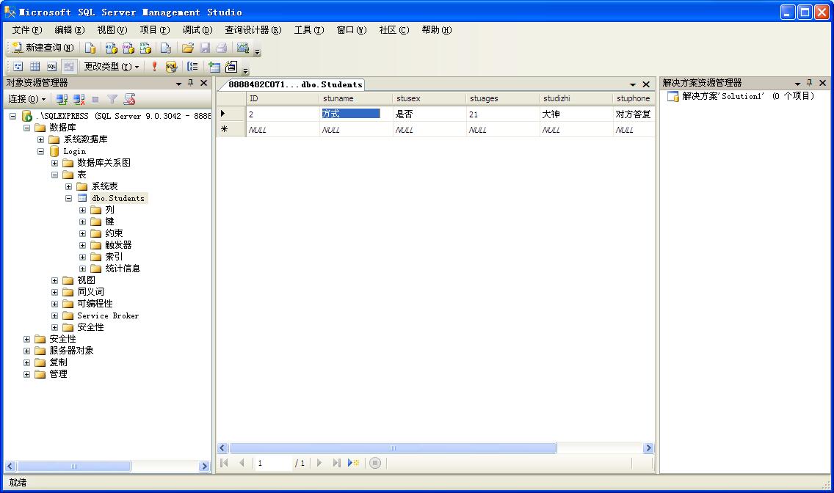Expand the Service Broker node
The width and height of the screenshot is (834, 493).
point(54,315)
